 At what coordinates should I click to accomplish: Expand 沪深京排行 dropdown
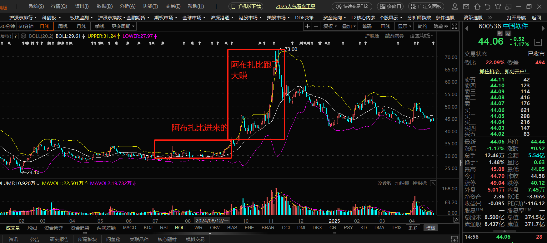pyautogui.click(x=23, y=17)
